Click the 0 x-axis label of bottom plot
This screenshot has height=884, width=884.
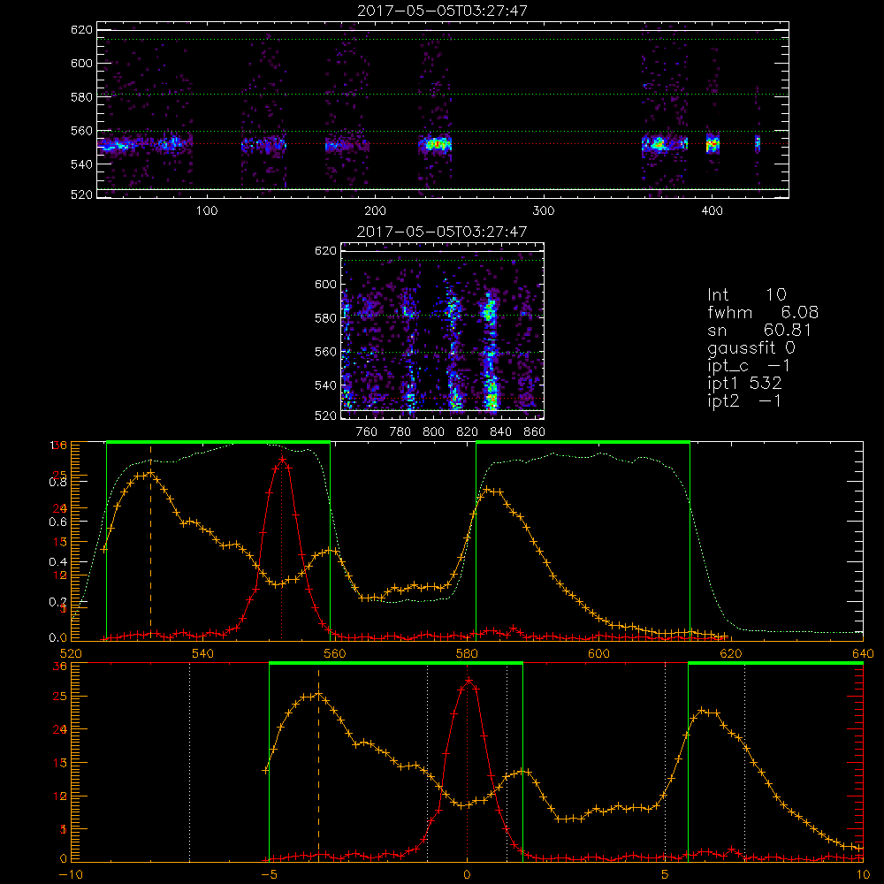pos(467,875)
